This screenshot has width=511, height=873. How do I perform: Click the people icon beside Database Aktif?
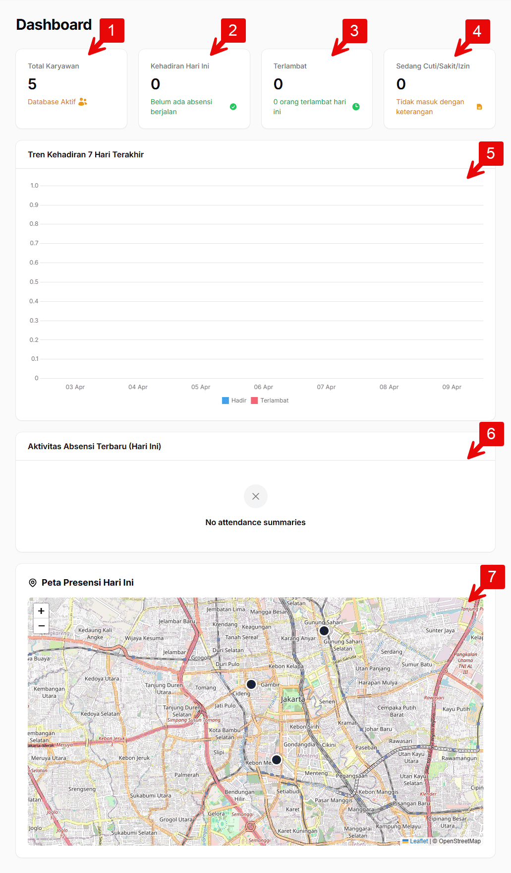point(83,102)
